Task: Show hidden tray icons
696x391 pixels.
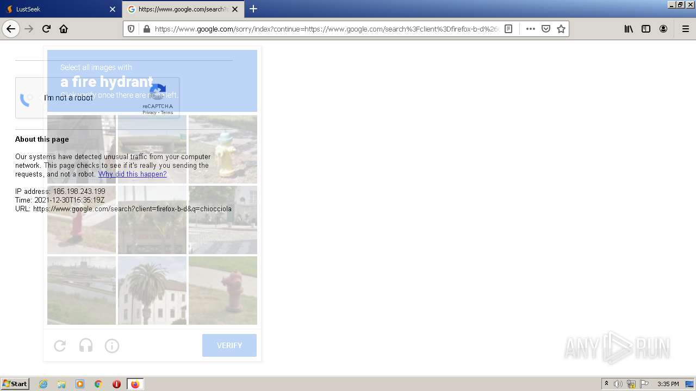Action: (606, 384)
